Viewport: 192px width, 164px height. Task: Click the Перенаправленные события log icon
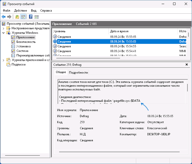pos(13,55)
